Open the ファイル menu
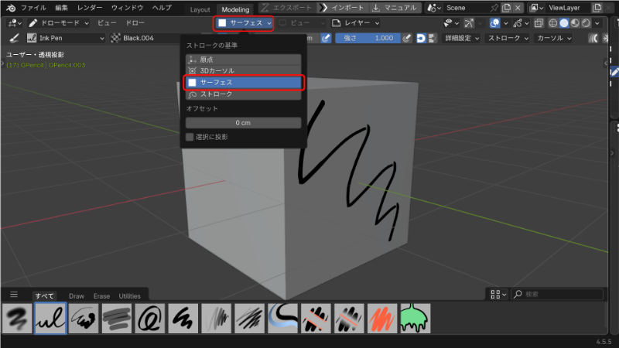Viewport: 619px width, 348px height. 33,7
